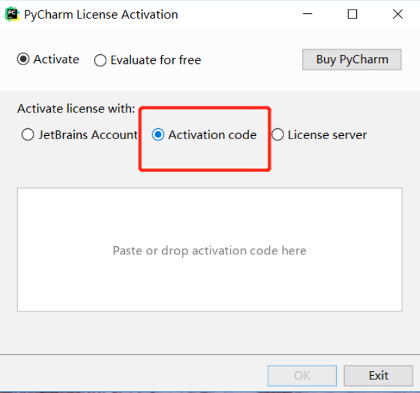Select the Activation code radio circle
Image resolution: width=420 pixels, height=393 pixels.
(x=158, y=134)
